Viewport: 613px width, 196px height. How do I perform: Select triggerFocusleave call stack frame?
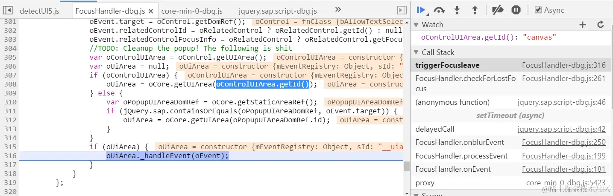pos(510,66)
